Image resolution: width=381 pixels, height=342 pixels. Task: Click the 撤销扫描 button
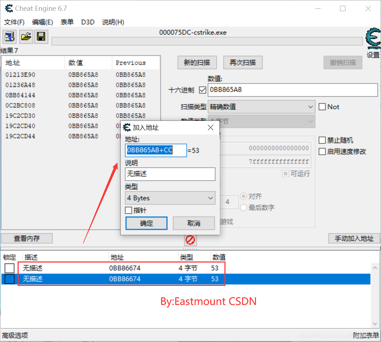[x=343, y=63]
